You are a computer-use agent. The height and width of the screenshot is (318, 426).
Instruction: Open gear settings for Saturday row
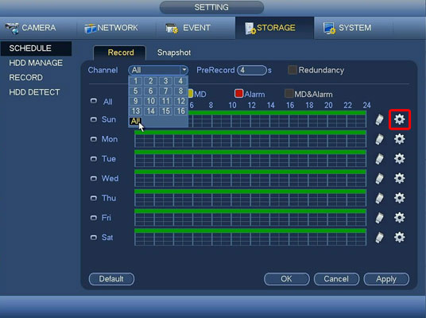[x=399, y=237]
